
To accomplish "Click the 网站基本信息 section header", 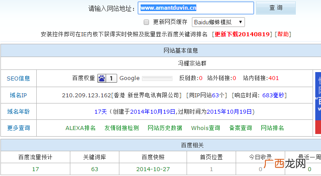I will click(180, 50).
